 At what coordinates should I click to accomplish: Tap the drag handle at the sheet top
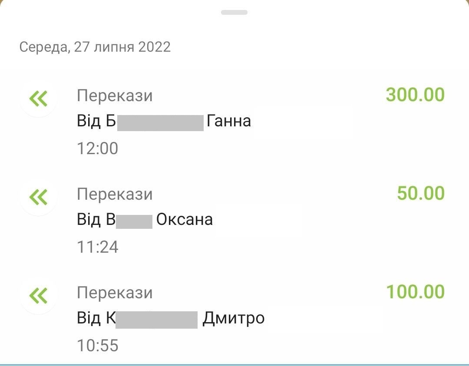(234, 12)
